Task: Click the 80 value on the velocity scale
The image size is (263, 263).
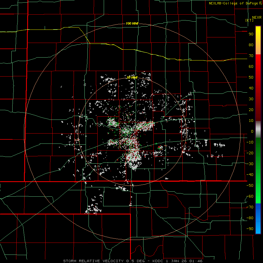Action: pyautogui.click(x=251, y=45)
